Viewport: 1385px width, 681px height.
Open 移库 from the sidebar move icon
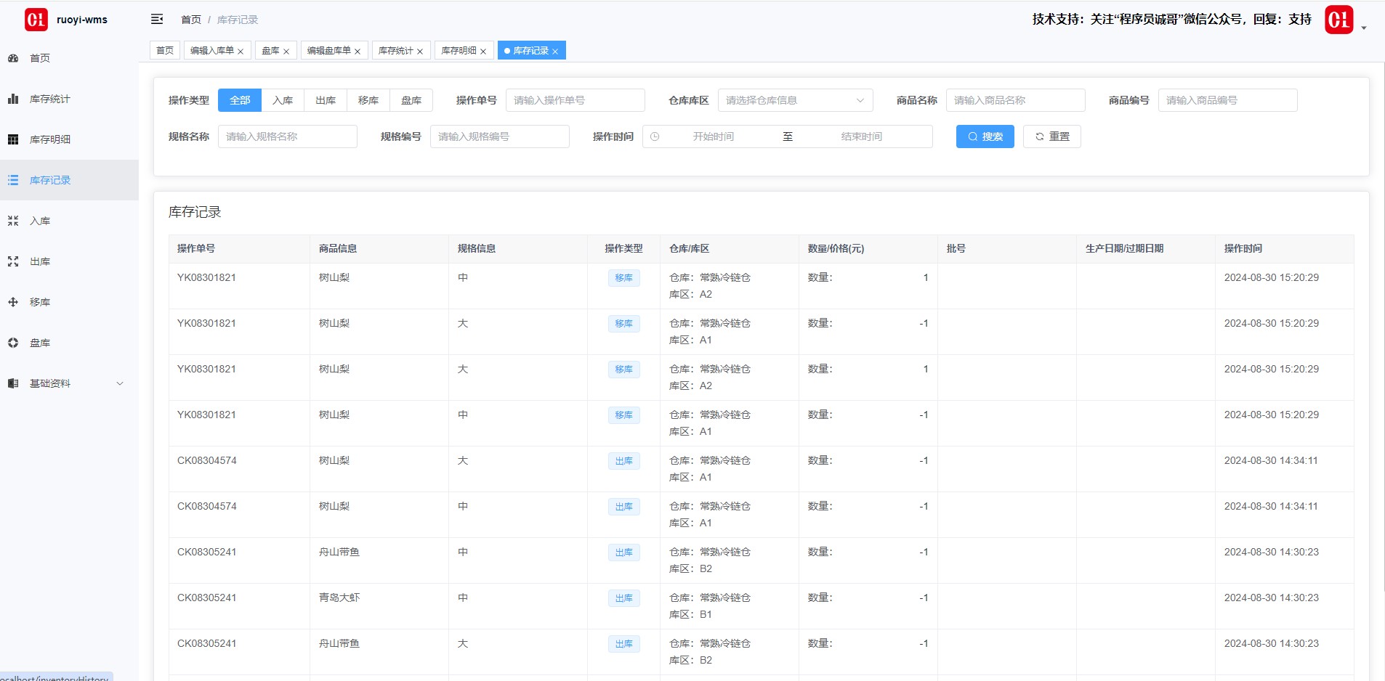pos(13,302)
